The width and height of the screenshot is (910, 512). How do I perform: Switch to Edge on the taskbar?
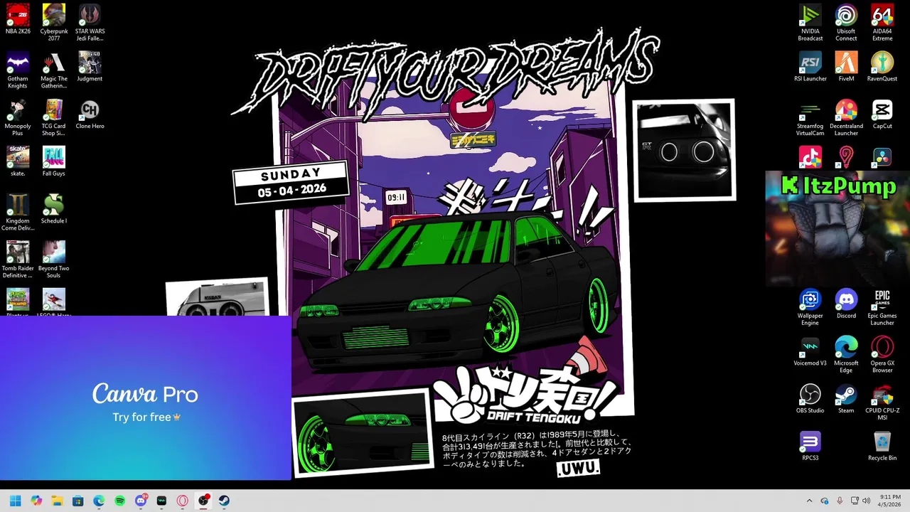99,501
